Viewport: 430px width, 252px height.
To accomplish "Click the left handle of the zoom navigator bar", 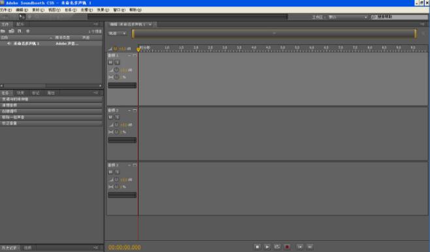I will coord(133,34).
